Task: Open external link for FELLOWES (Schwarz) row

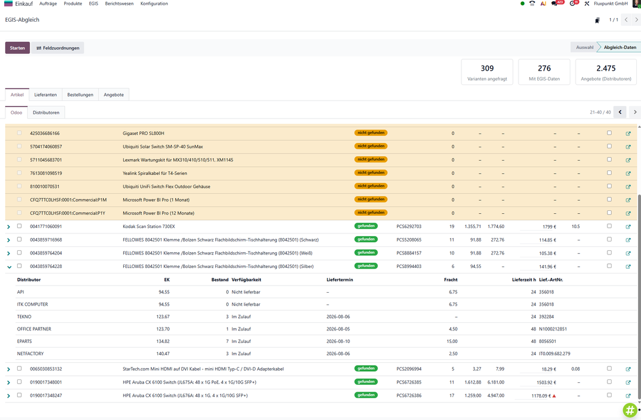Action: [628, 240]
